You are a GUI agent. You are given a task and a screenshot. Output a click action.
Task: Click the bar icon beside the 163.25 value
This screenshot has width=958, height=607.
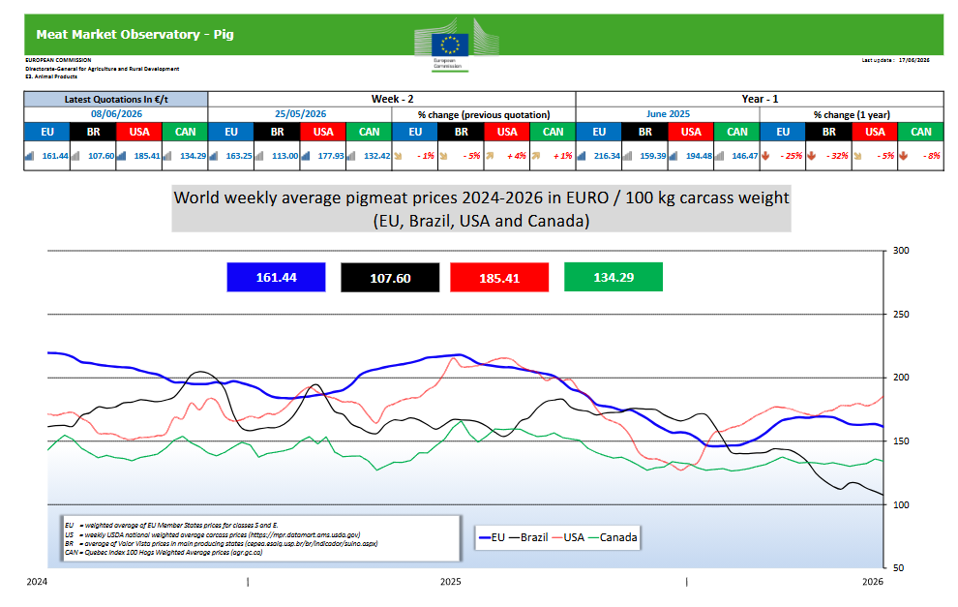pos(214,156)
